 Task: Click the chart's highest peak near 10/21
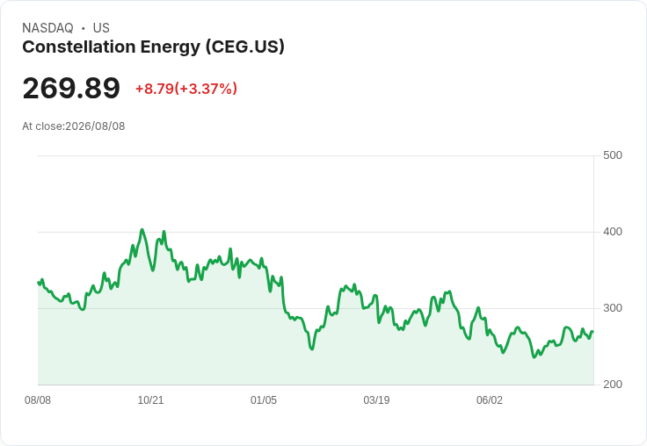142,230
